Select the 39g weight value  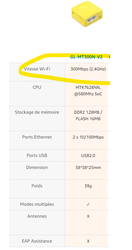(x=88, y=186)
